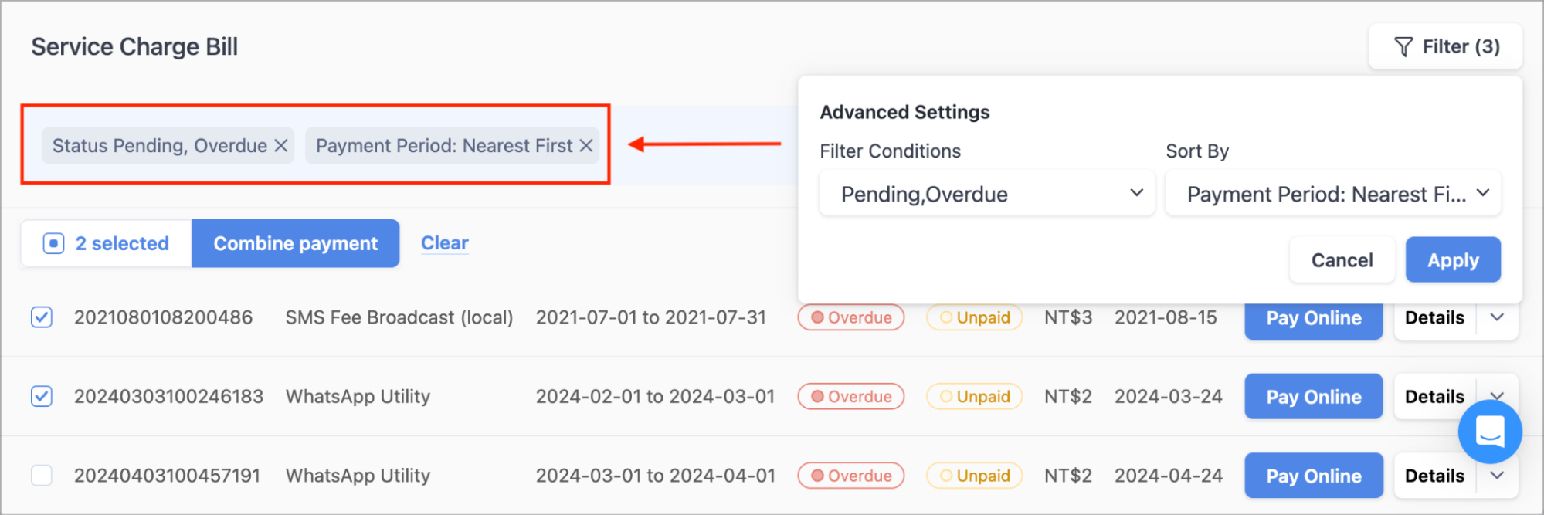Expand Details chevron for bill 20240403100457191

[x=1497, y=476]
